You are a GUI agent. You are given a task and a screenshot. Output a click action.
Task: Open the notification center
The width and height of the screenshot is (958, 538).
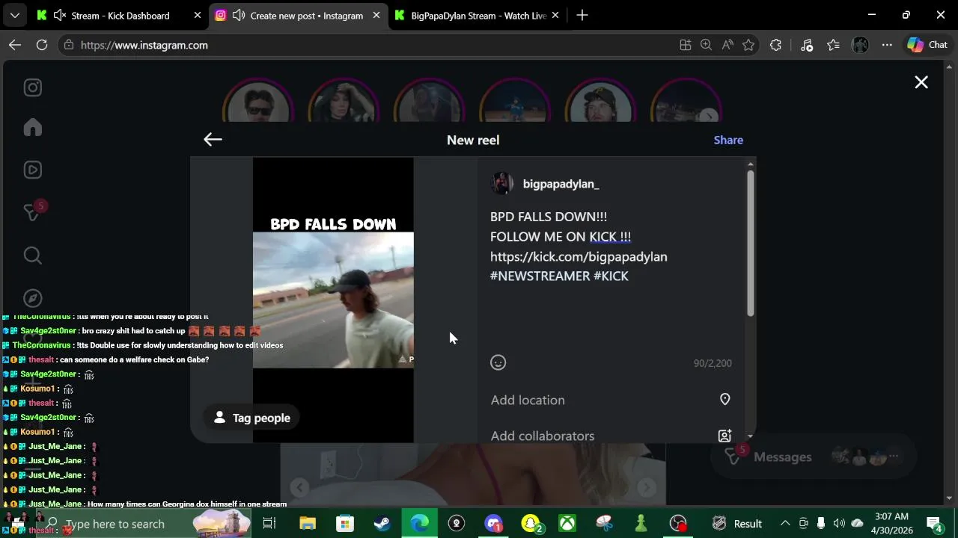(934, 524)
